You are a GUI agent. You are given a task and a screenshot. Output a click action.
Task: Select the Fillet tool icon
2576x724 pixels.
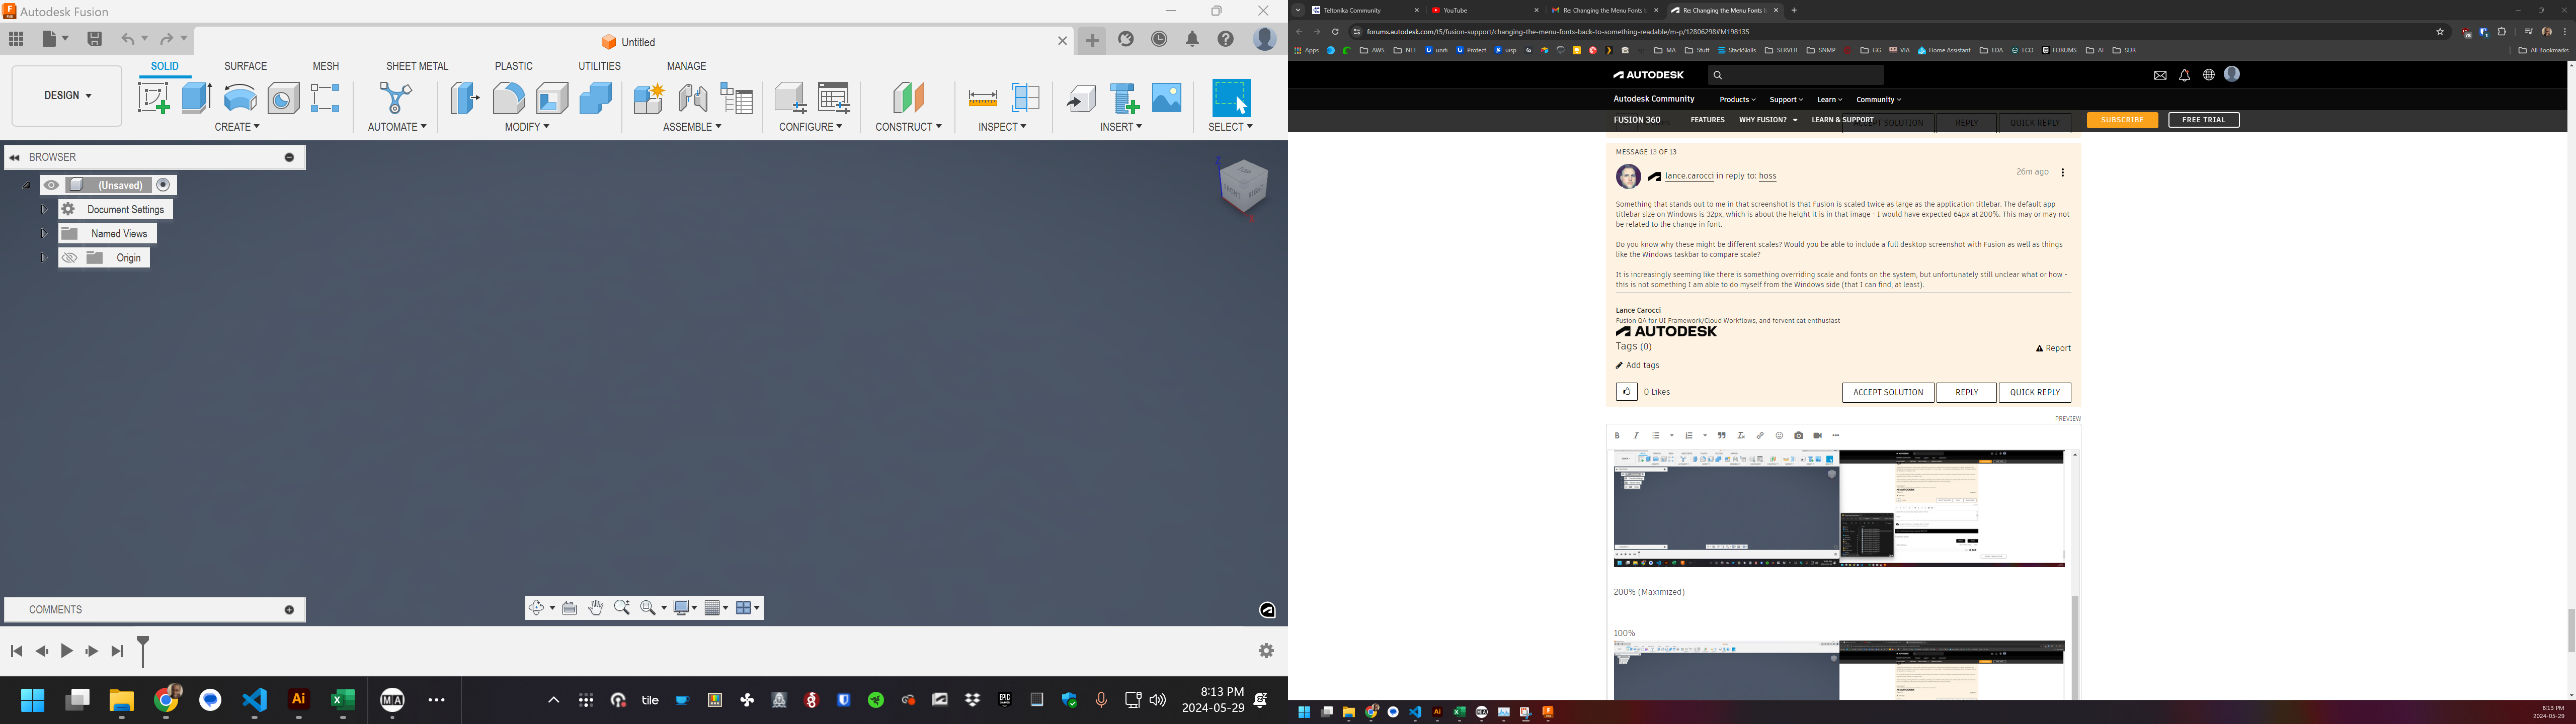[509, 98]
